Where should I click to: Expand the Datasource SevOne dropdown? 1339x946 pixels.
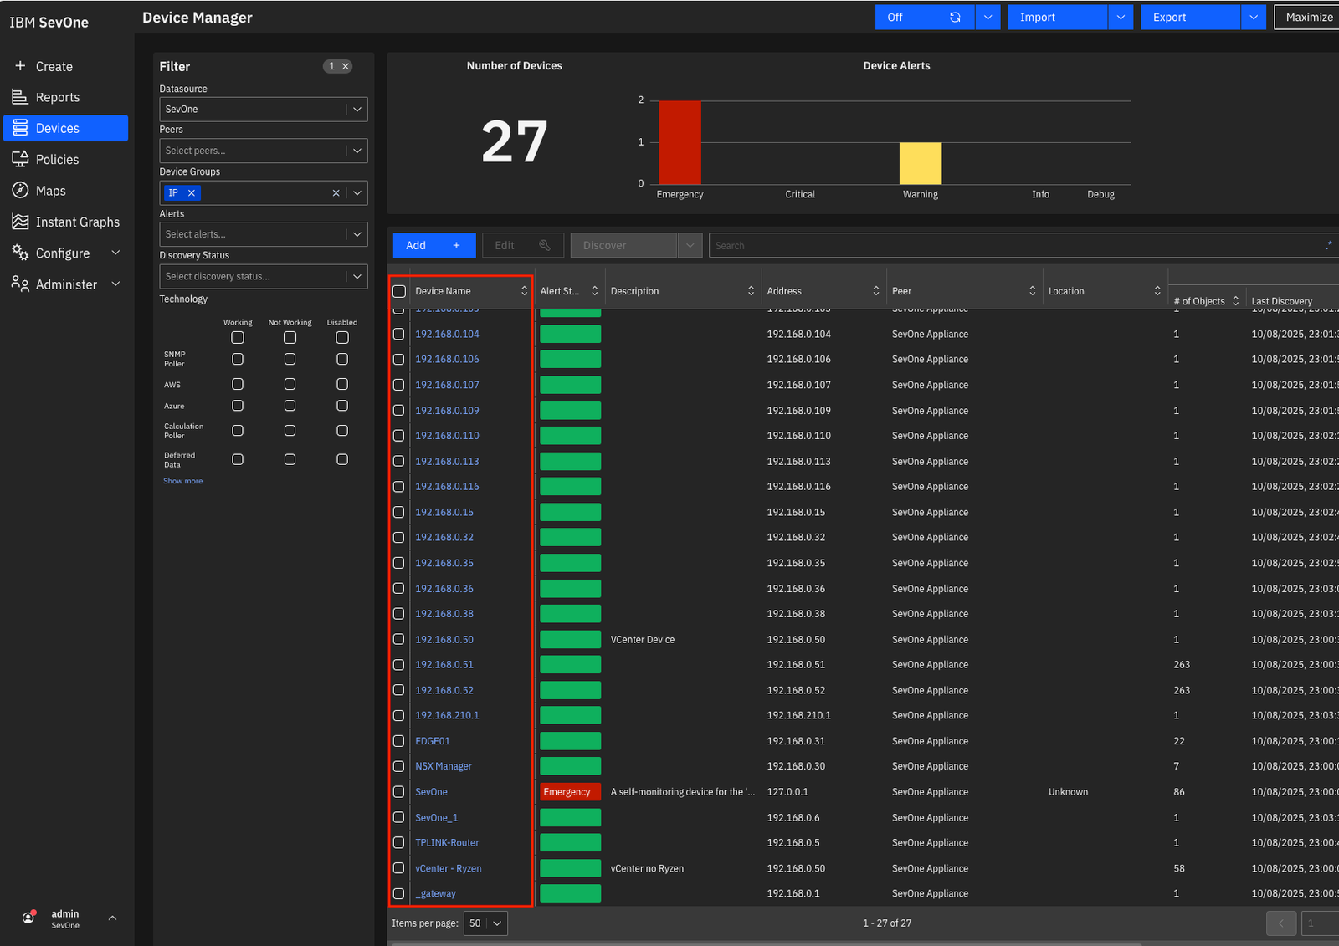pyautogui.click(x=357, y=110)
